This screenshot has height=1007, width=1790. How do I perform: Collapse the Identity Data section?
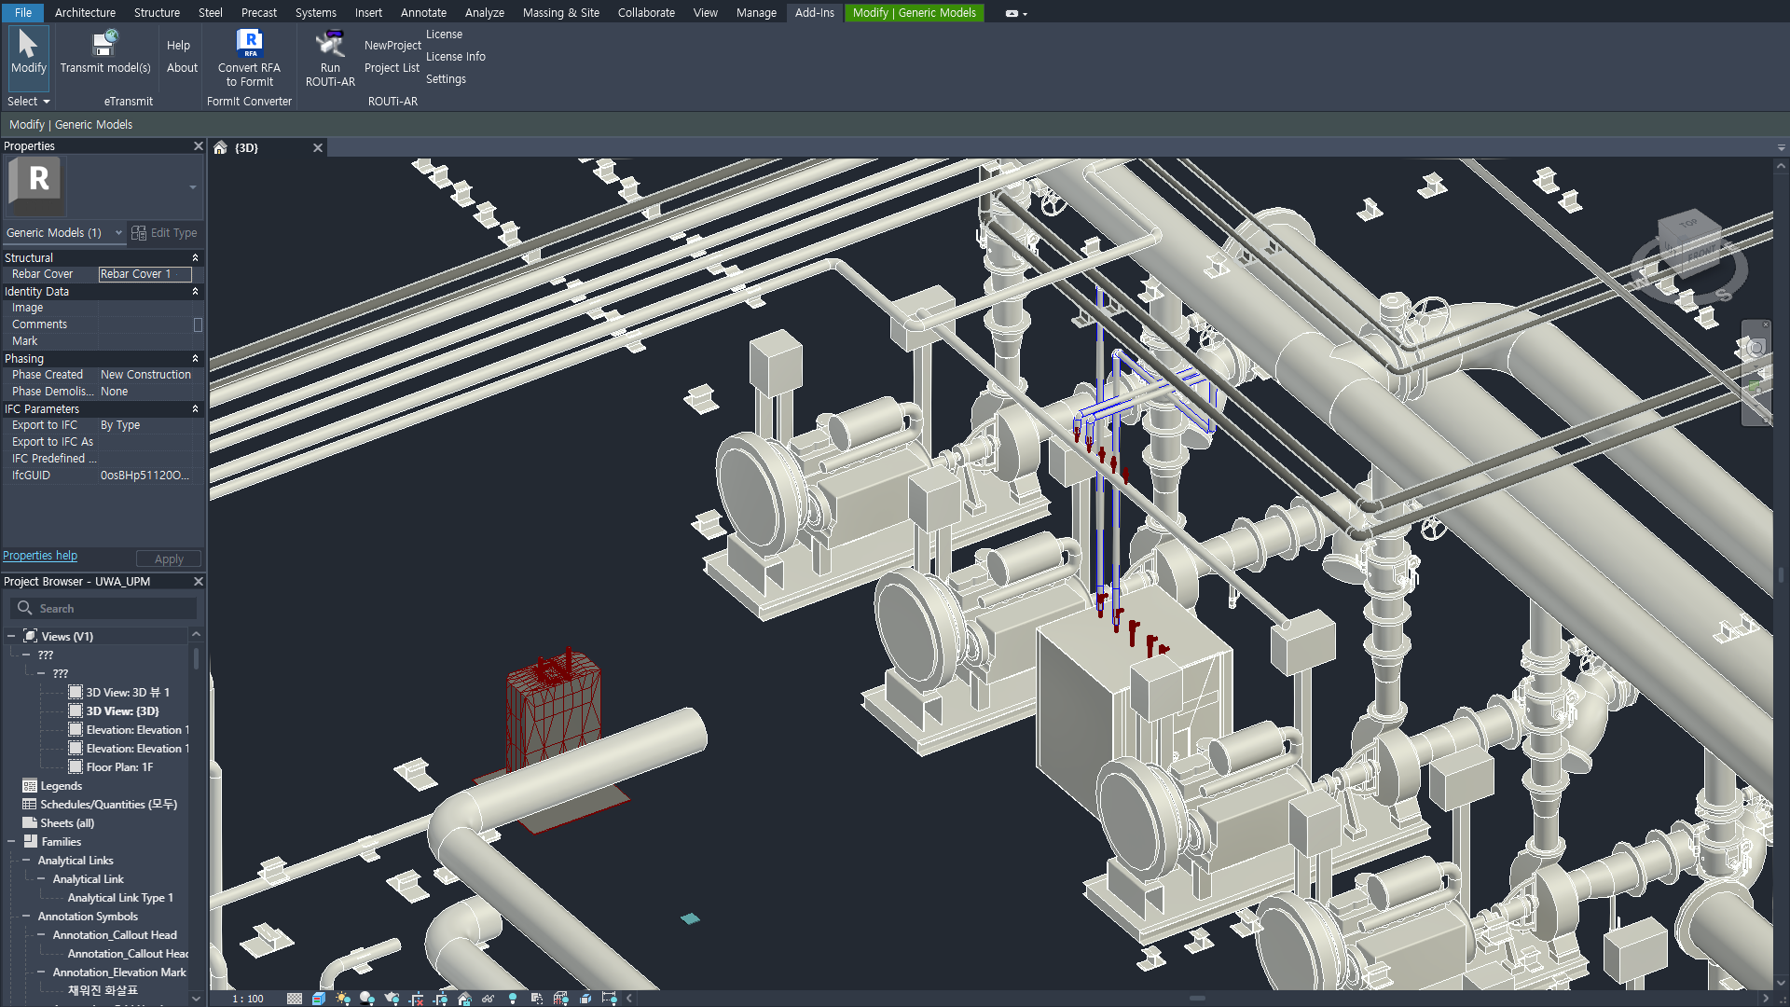195,292
